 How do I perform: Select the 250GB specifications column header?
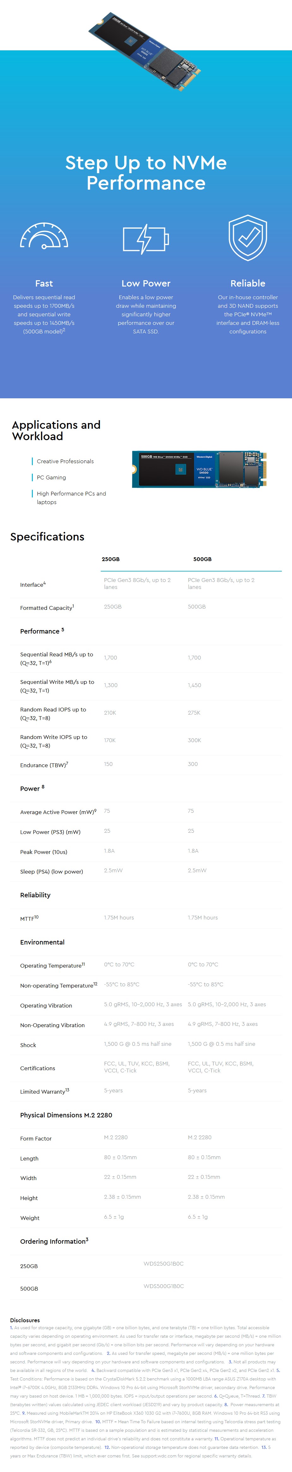click(110, 559)
